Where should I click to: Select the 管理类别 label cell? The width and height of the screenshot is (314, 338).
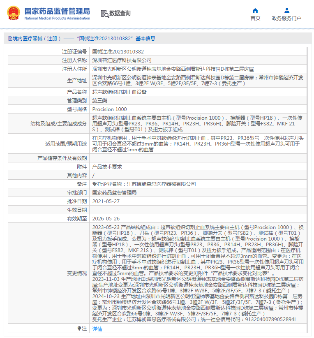(49, 101)
